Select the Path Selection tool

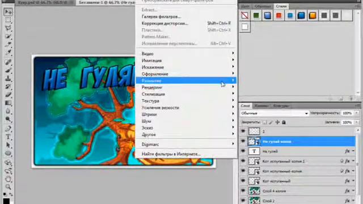pos(8,145)
